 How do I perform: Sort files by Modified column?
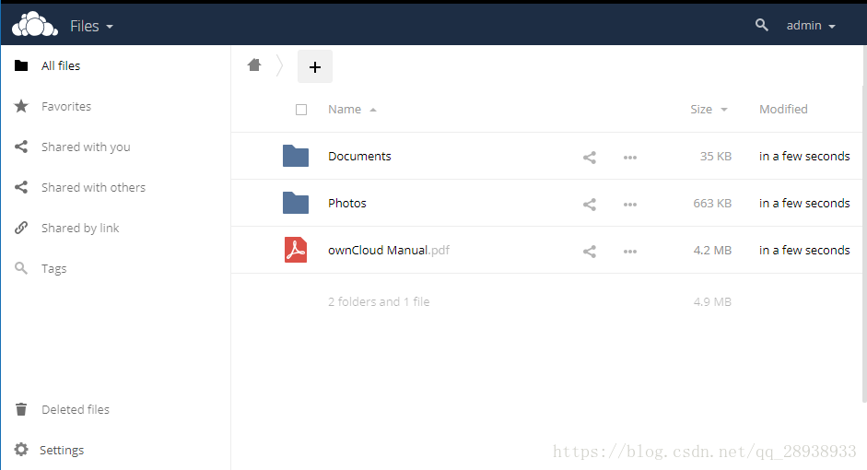[x=783, y=110]
